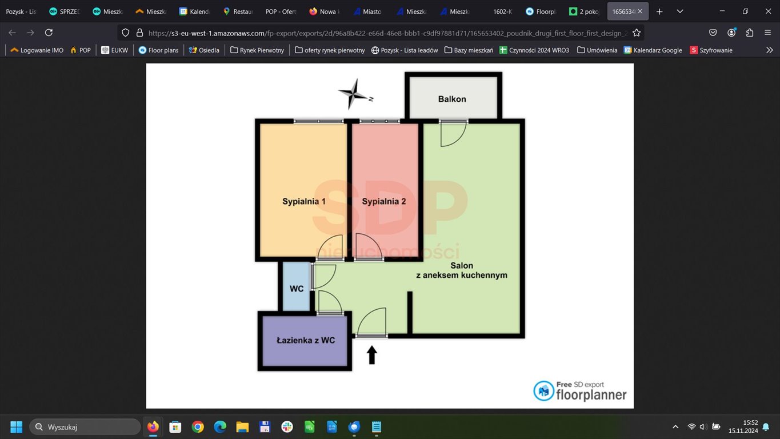
Task: Open the tracking protection shield panel
Action: pyautogui.click(x=126, y=33)
